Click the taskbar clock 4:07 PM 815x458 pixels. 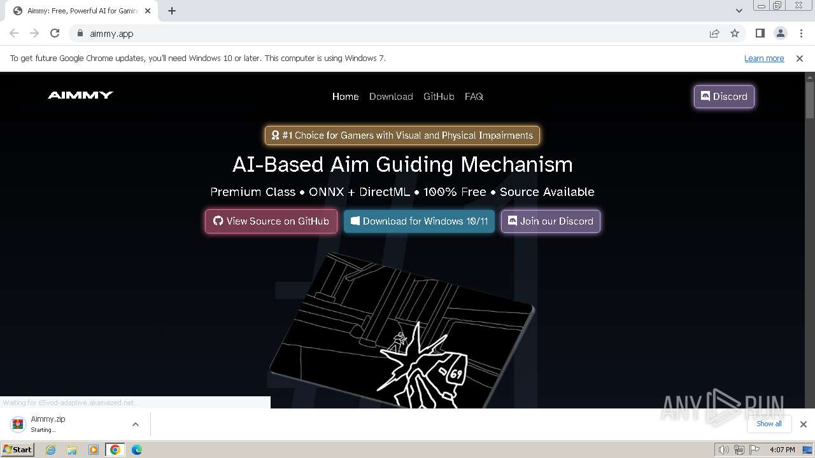(782, 450)
